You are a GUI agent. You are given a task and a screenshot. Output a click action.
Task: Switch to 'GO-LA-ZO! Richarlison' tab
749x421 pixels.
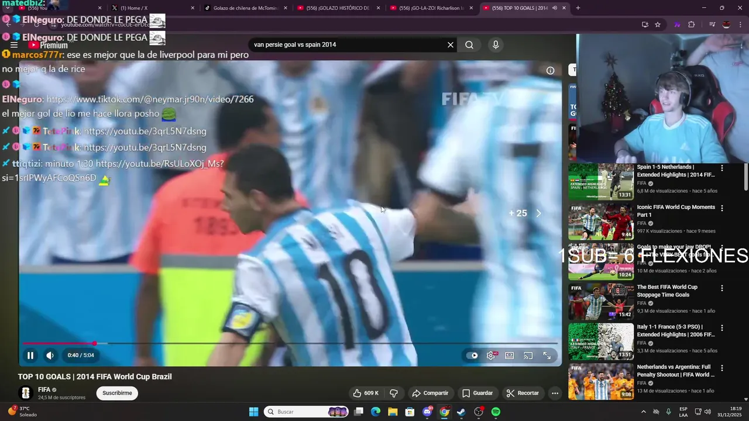(432, 8)
